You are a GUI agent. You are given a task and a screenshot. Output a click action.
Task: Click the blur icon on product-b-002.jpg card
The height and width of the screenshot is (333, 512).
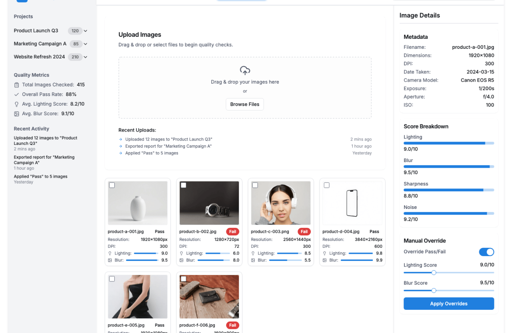(182, 260)
